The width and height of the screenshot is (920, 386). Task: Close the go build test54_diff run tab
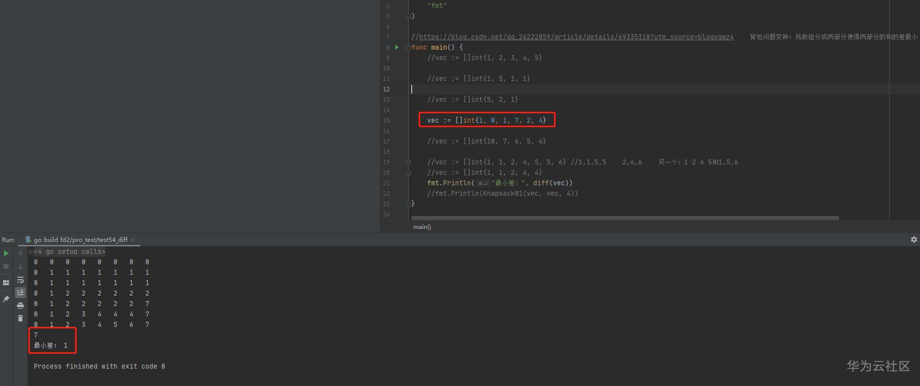tap(133, 240)
